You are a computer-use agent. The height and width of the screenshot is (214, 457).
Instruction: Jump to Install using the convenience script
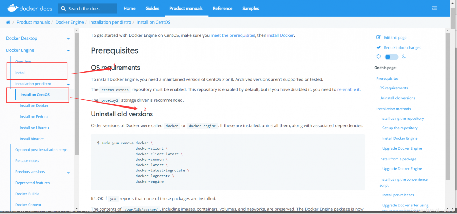403,182
